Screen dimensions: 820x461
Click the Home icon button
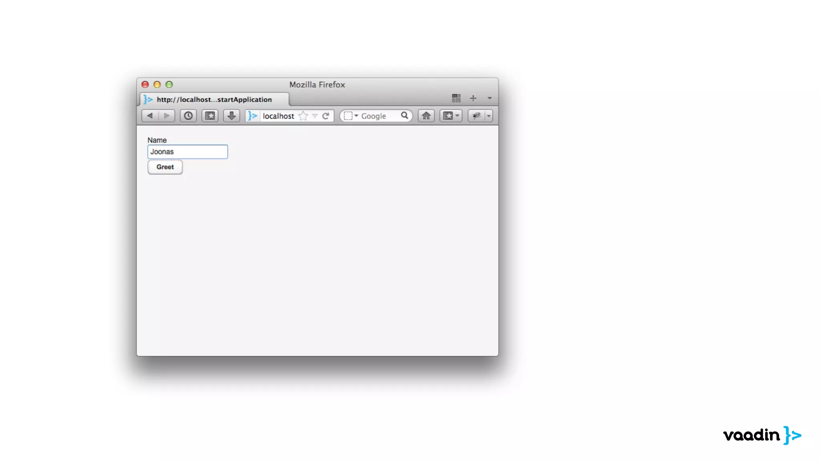coord(426,116)
